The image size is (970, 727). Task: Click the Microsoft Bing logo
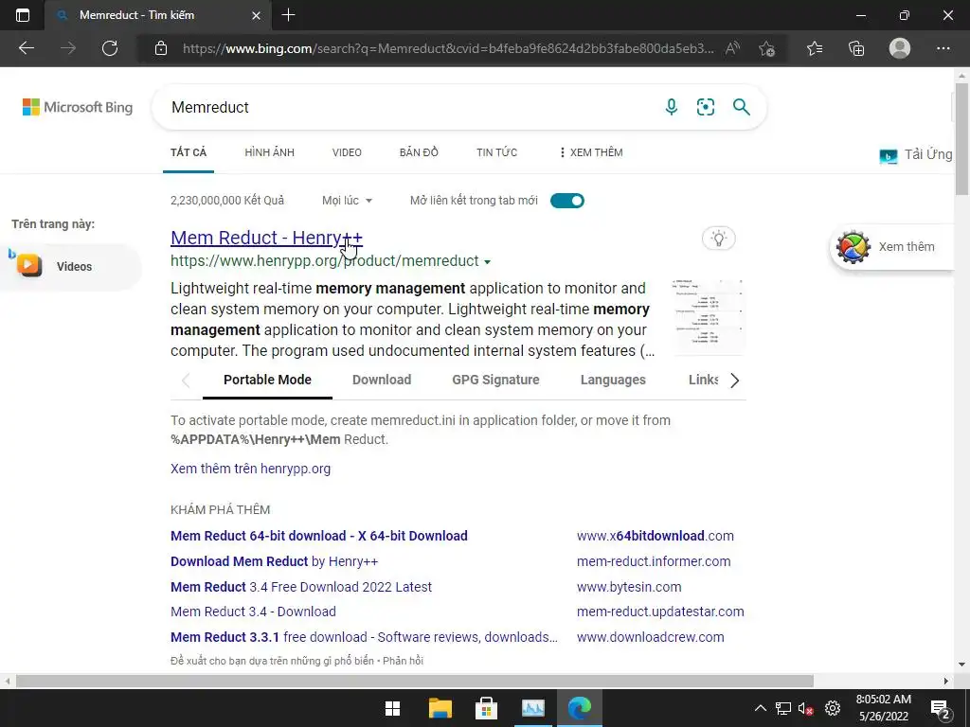coord(78,107)
